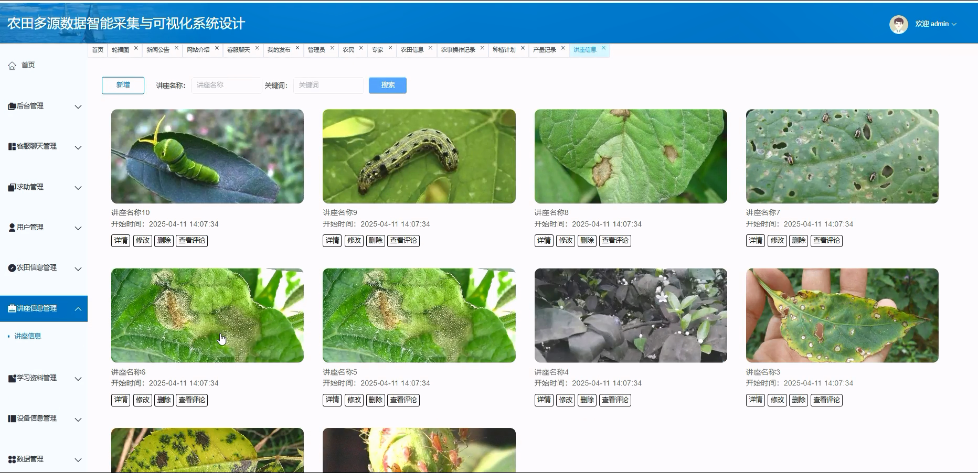Open the 讲座名称10 caterpillar thumbnail

coord(207,156)
